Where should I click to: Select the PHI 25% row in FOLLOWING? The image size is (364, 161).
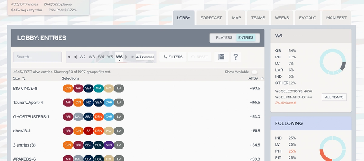coord(286,151)
